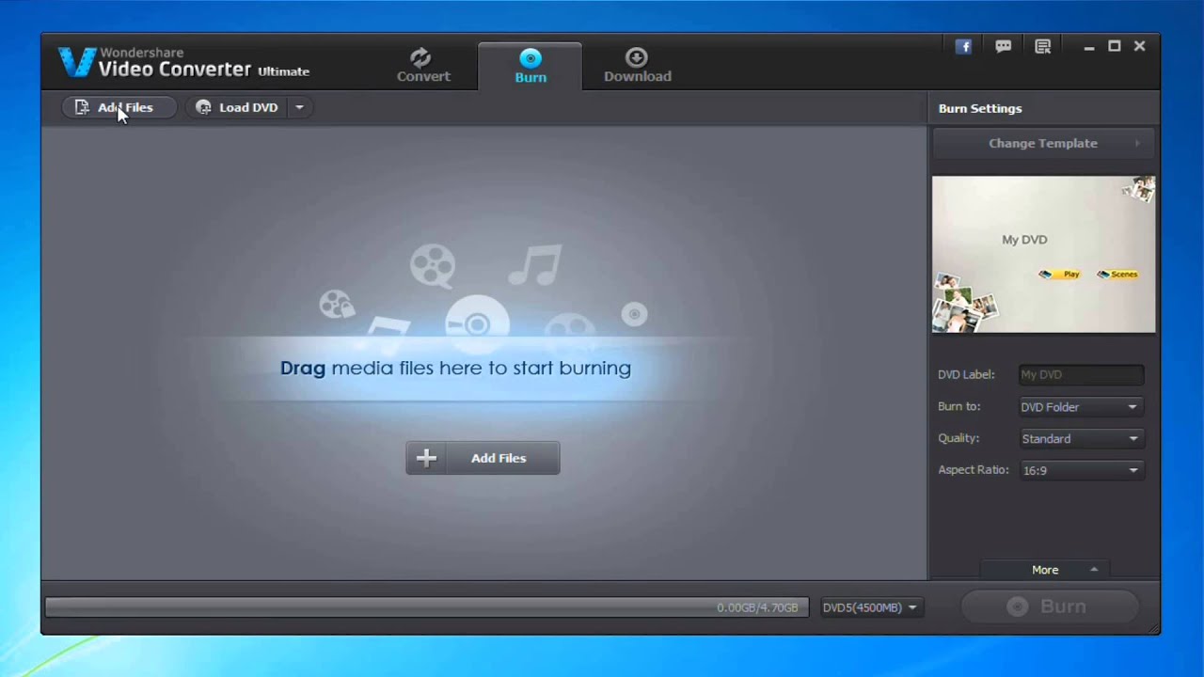Viewport: 1204px width, 677px height.
Task: Click Add Files in the toolbar
Action: [119, 107]
